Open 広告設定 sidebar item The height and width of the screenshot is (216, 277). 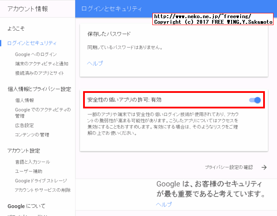click(x=25, y=125)
